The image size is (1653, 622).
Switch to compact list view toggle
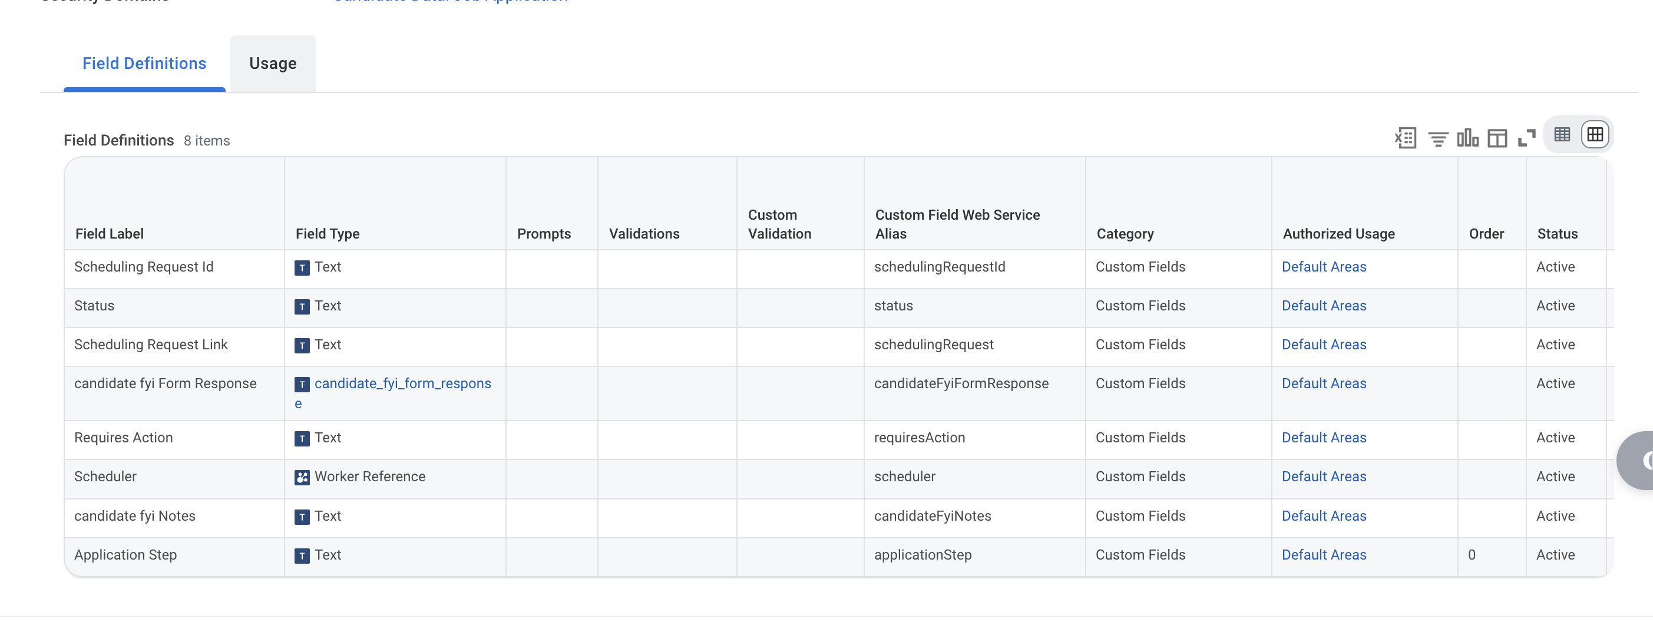(1562, 135)
